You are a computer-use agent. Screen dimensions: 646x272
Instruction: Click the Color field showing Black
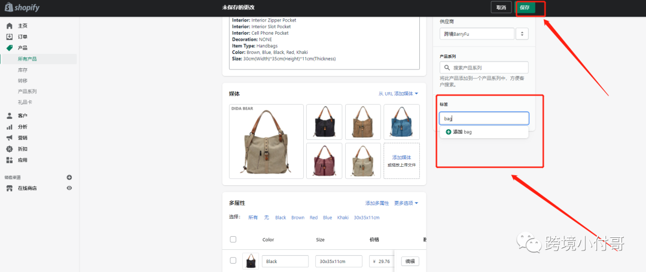285,261
